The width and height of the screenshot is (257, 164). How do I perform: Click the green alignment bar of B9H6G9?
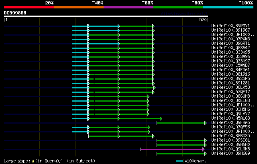181,154
